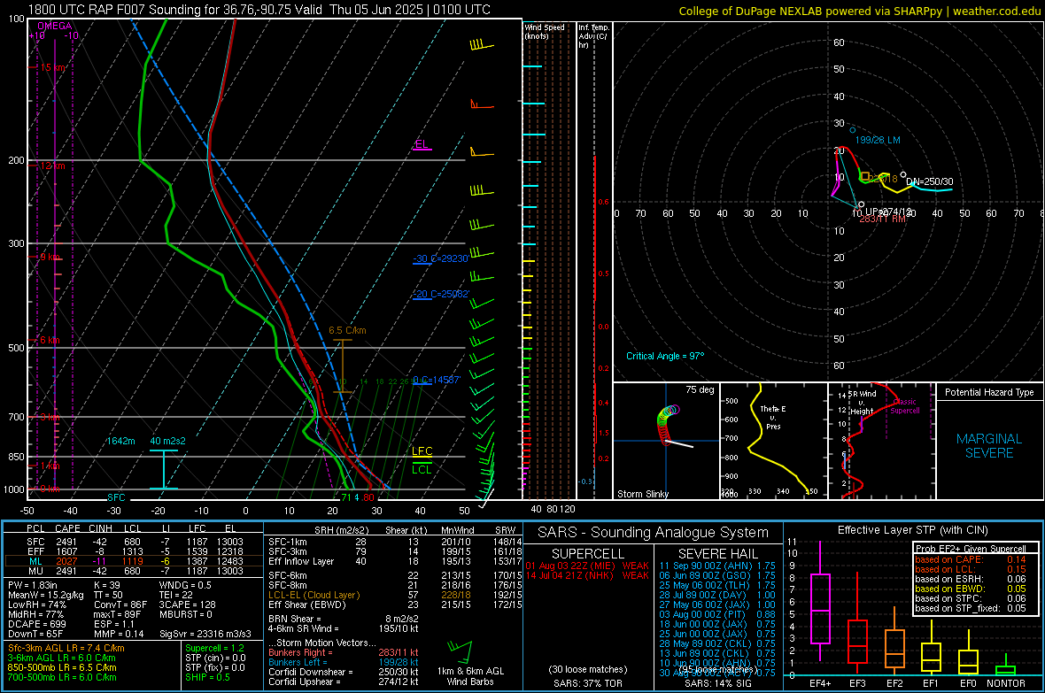Click the Corfidi Upshear value row
Screen dimensions: 1045x693
click(344, 681)
